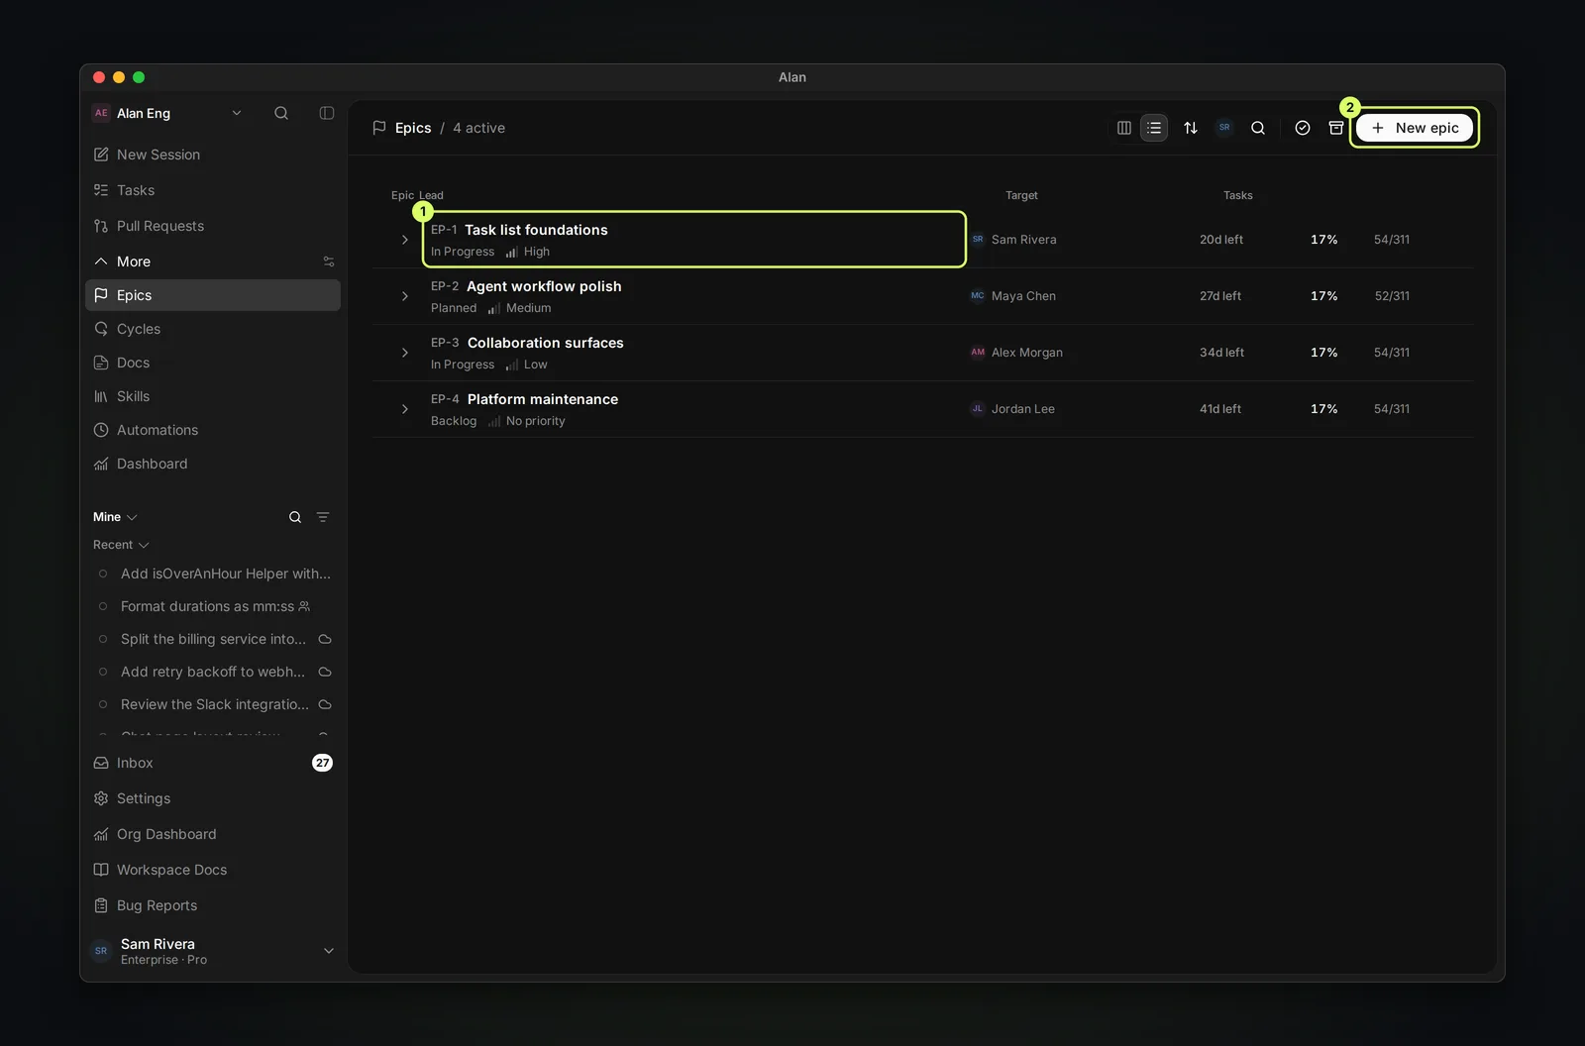Switch to list view
The image size is (1585, 1046).
1154,128
